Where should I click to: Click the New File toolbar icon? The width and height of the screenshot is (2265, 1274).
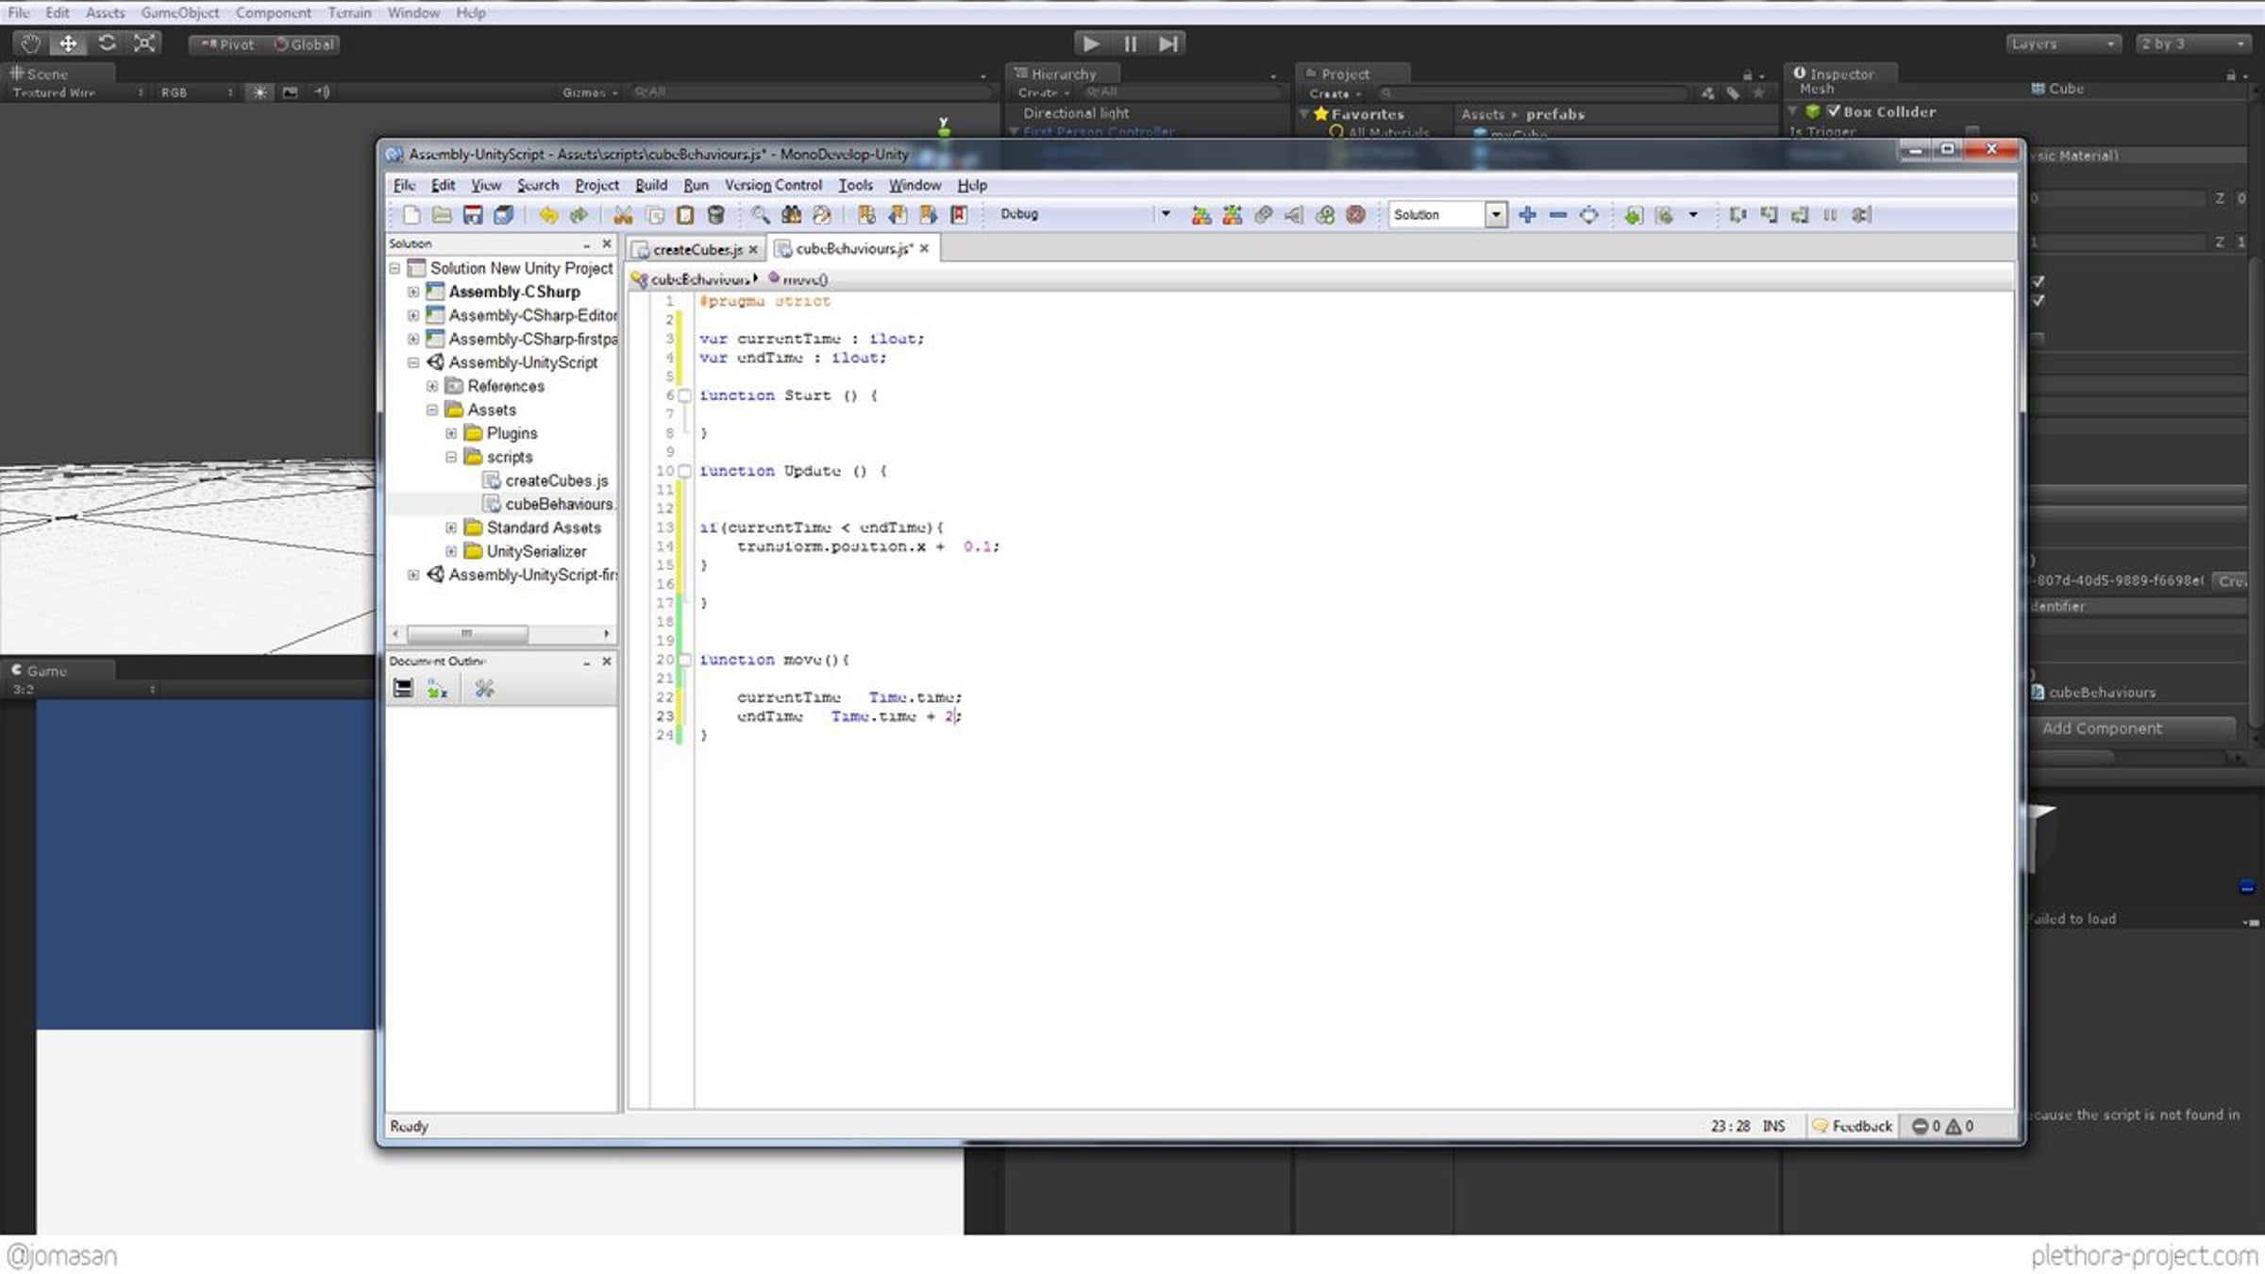pos(411,215)
